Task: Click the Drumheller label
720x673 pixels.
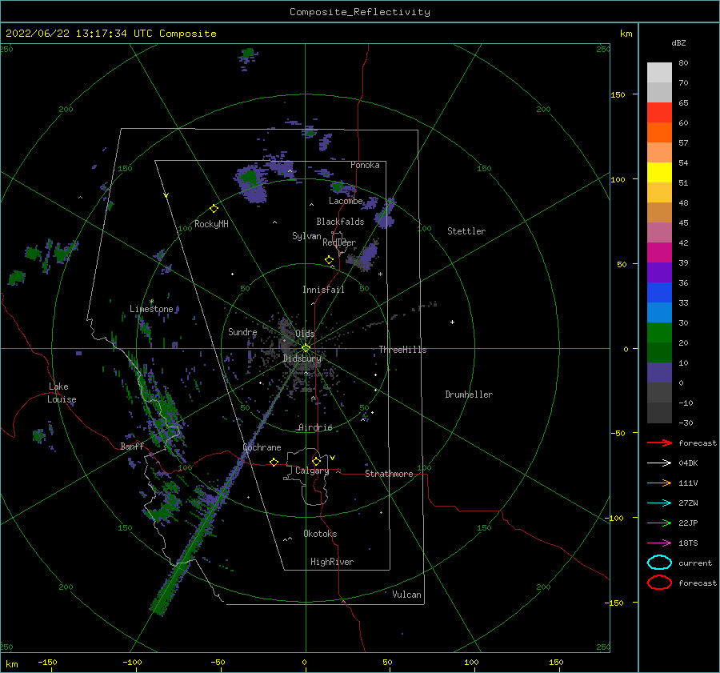Action: (x=469, y=395)
